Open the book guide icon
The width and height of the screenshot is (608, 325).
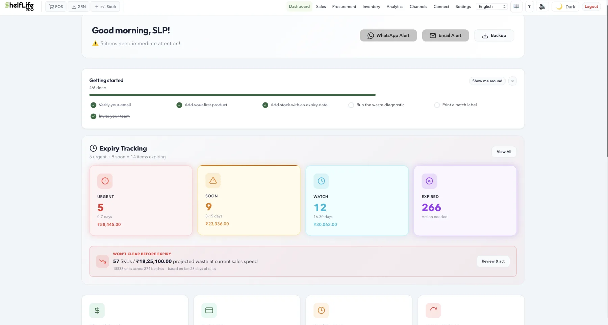click(516, 6)
